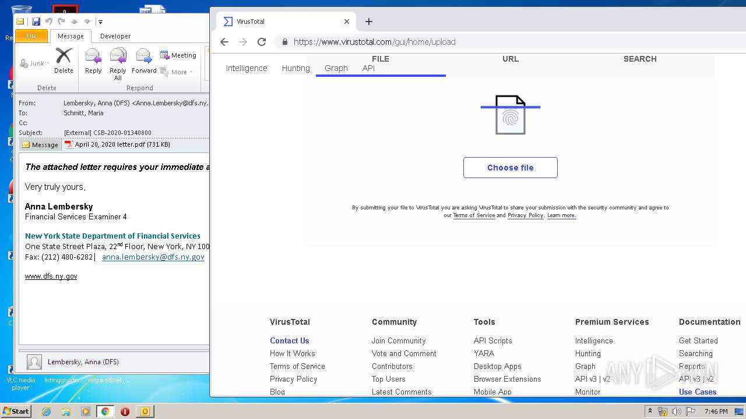746x419 pixels.
Task: Go forward in Chrome
Action: click(243, 42)
